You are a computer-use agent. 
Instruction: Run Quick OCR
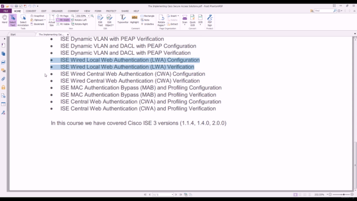pyautogui.click(x=192, y=20)
